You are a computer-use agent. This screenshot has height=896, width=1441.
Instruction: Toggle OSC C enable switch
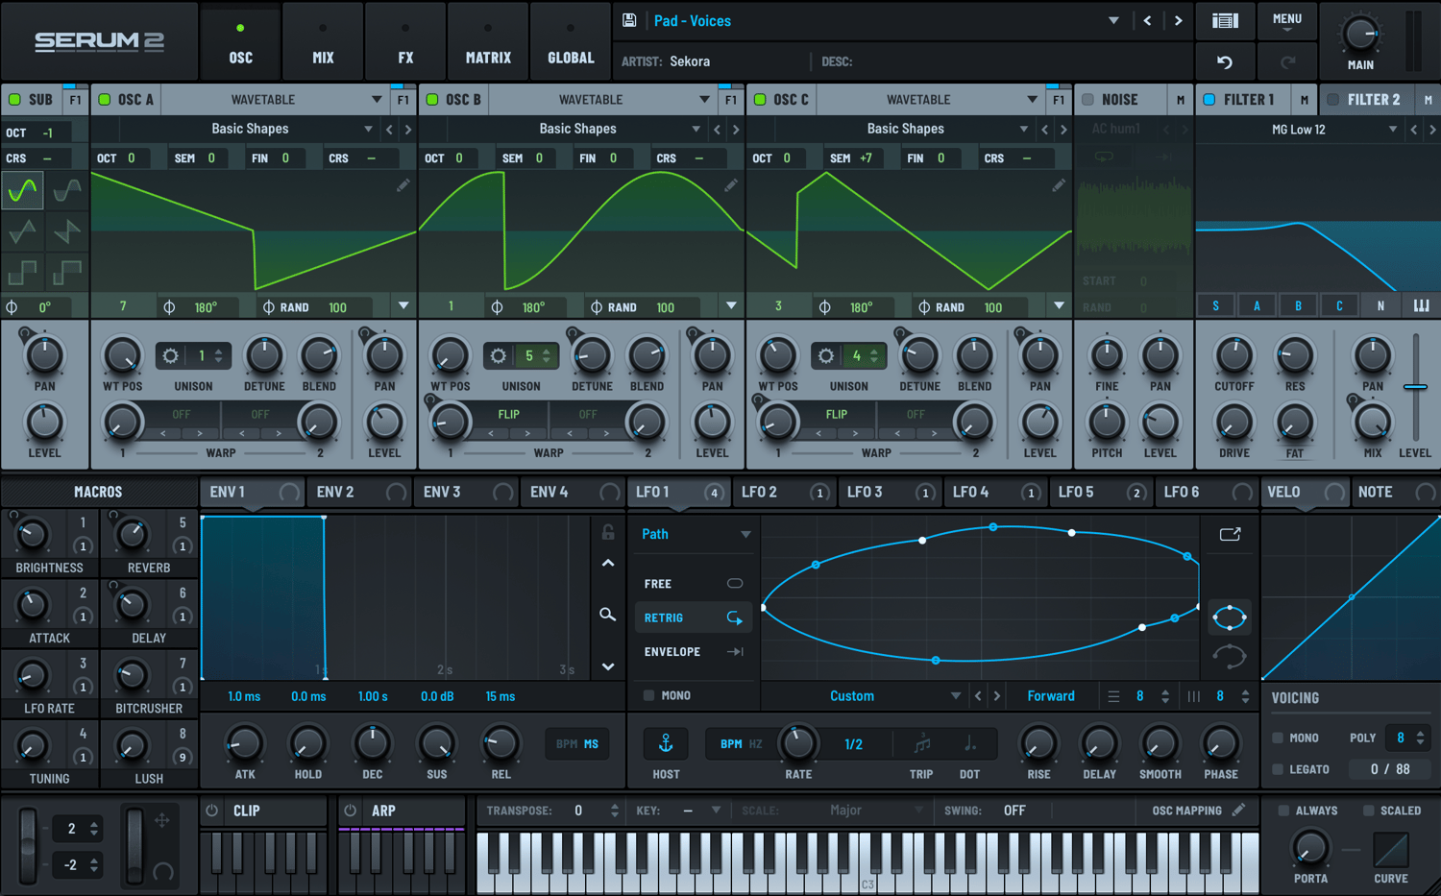(x=760, y=99)
